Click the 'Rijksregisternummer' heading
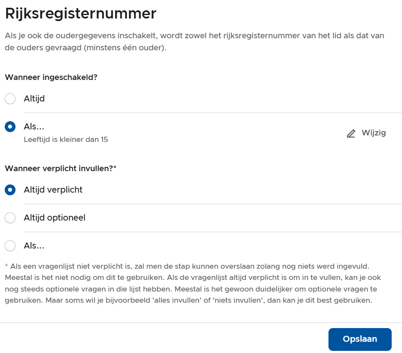Screen dimensions: 402x353 click(x=80, y=14)
